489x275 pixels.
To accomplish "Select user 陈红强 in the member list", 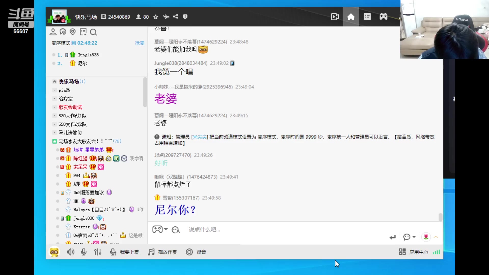I will pyautogui.click(x=80, y=158).
